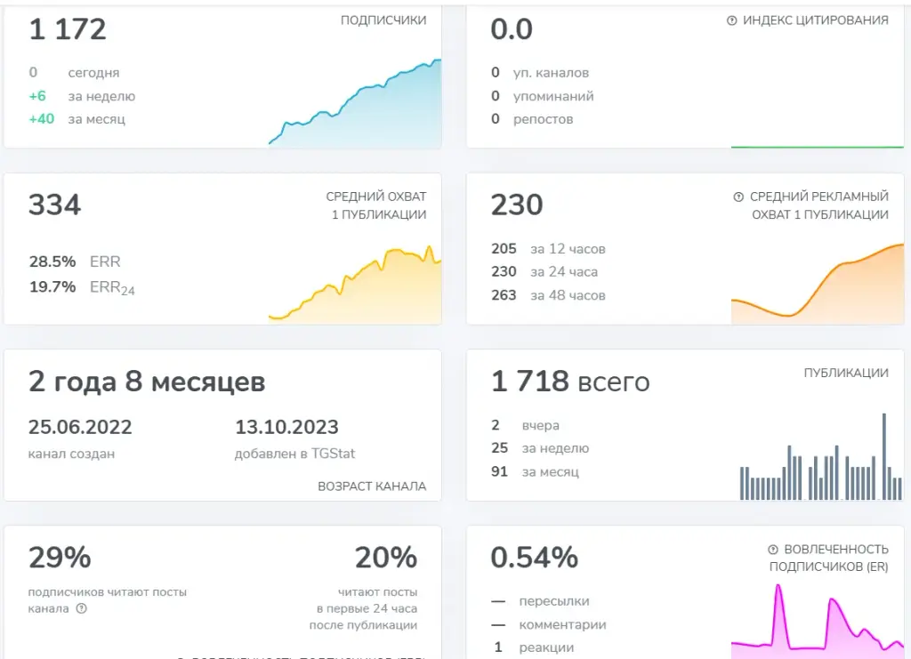Select the '263 за 48 часов' row

pos(548,295)
